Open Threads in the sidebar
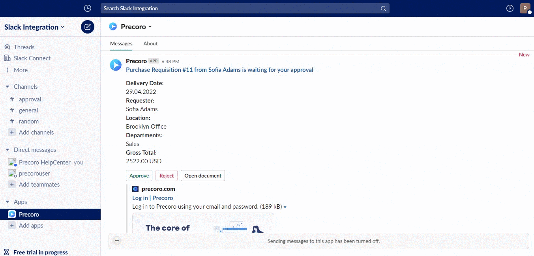 (x=24, y=47)
